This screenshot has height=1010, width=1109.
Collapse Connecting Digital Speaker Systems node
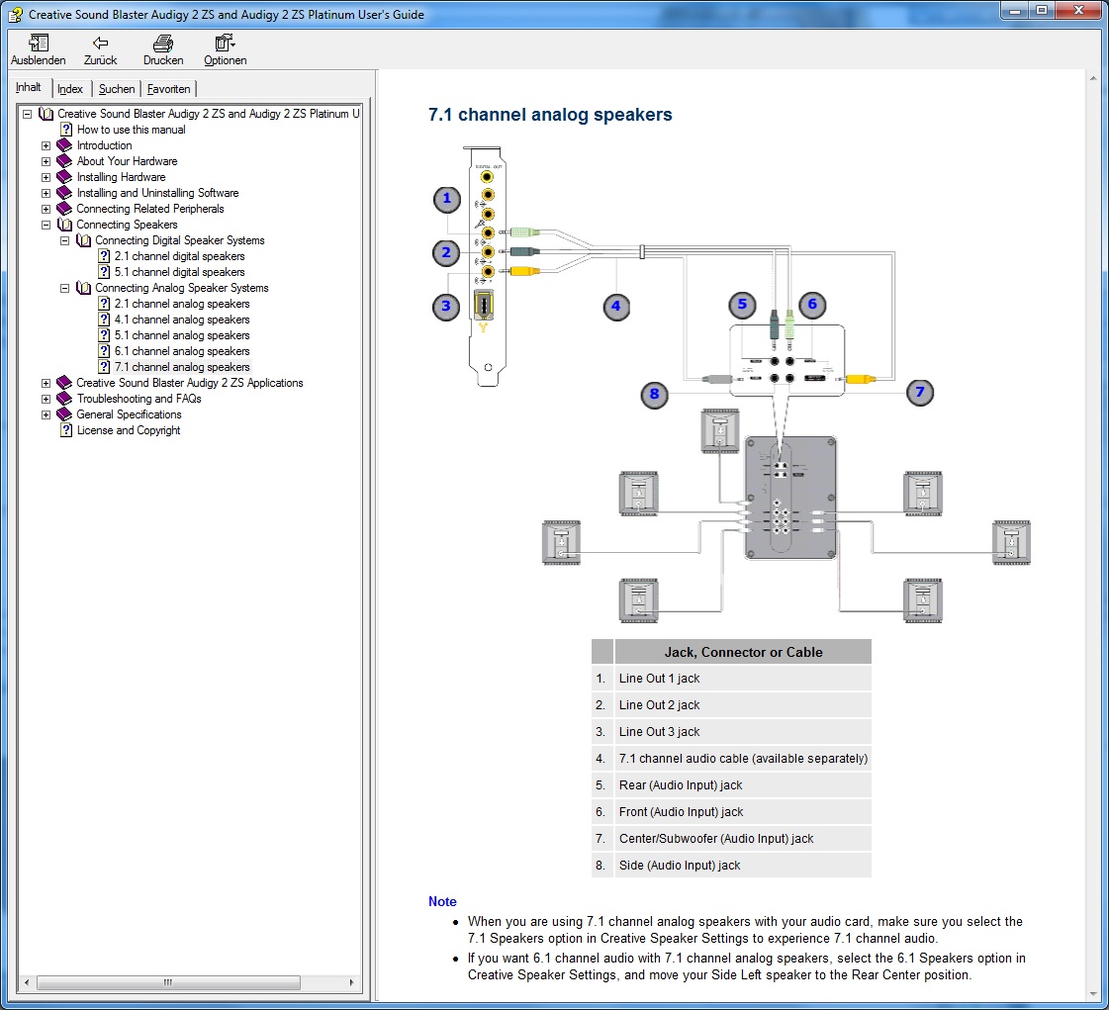pyautogui.click(x=65, y=240)
